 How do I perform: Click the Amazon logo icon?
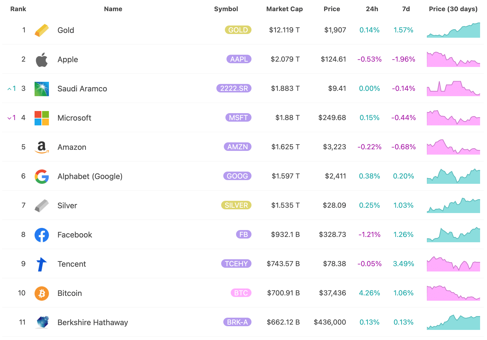42,147
